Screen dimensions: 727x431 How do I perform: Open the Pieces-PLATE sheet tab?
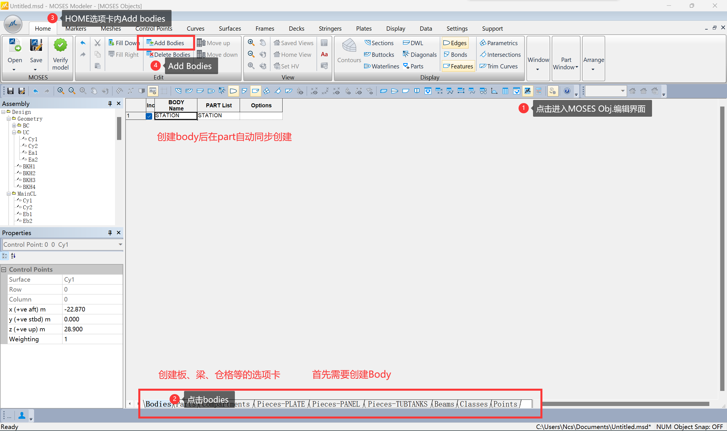[x=281, y=404]
